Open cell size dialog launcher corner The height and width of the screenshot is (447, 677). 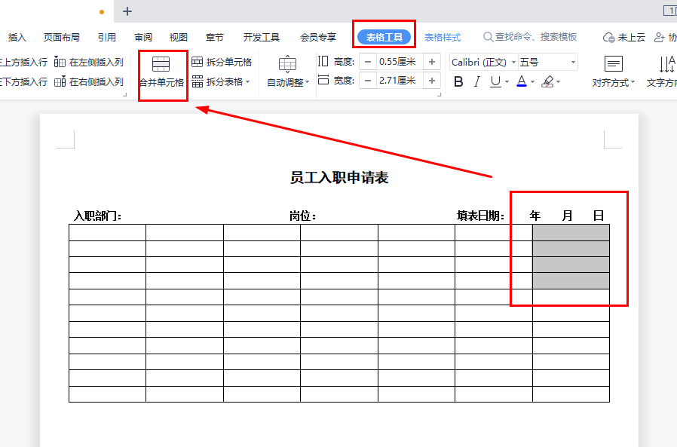pos(439,94)
